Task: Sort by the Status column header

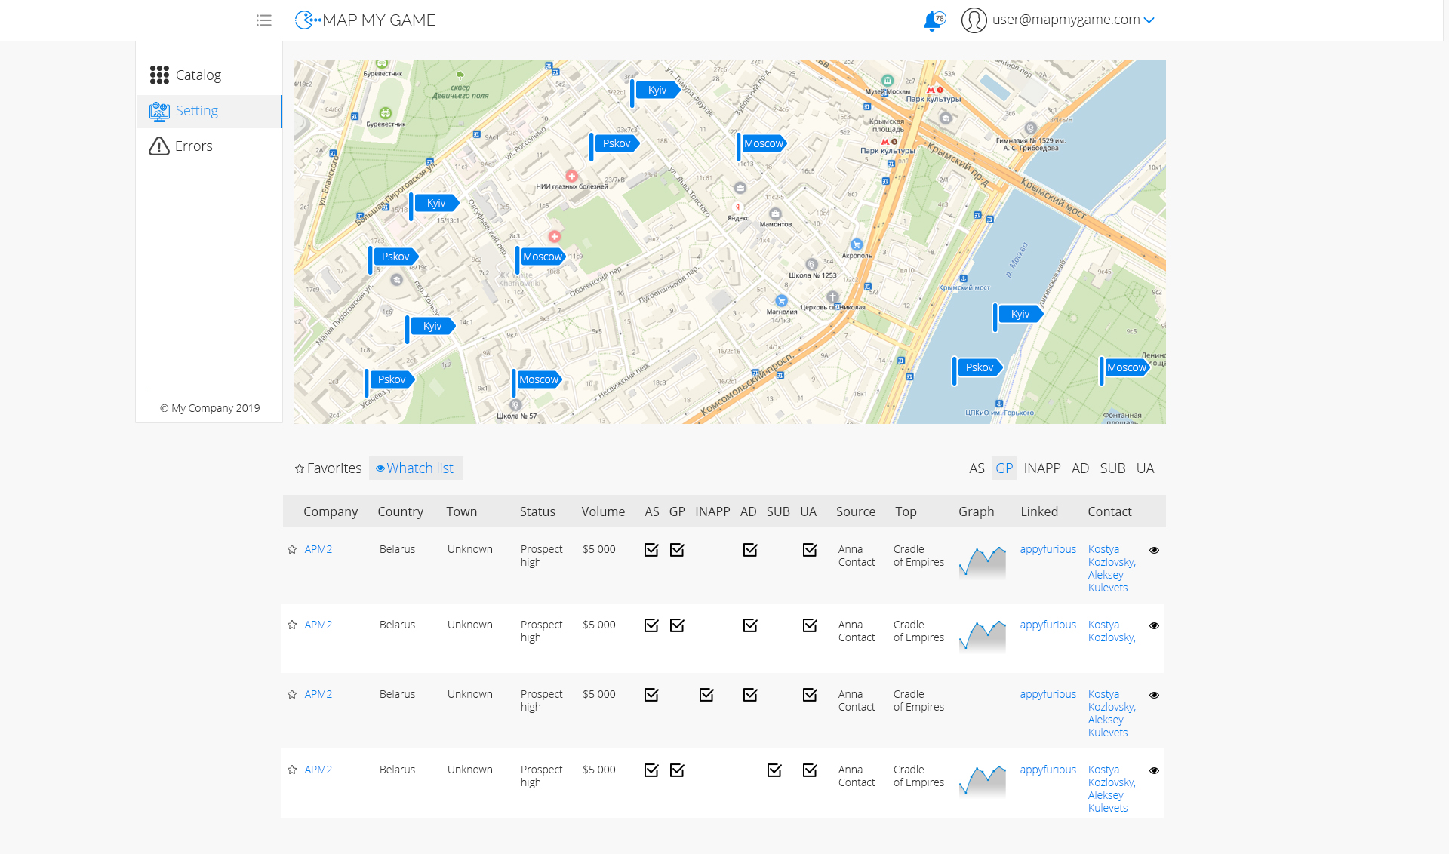Action: click(x=537, y=511)
